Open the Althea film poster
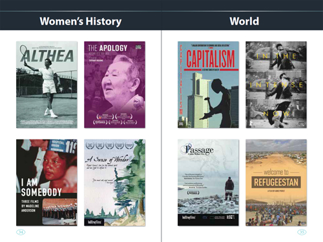Screen dimensions: 323x242 coord(47,85)
